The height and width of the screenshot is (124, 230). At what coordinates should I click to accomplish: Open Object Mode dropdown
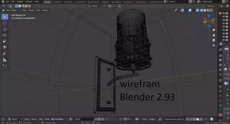click(11, 10)
